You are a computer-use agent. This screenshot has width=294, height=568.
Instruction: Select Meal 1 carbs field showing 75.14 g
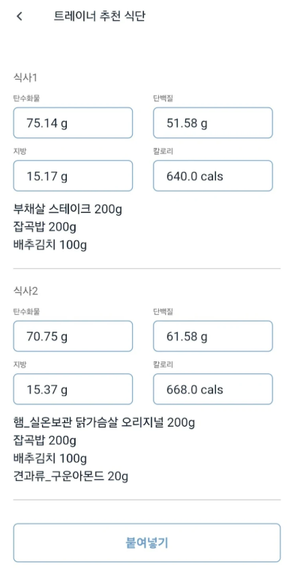click(x=73, y=122)
